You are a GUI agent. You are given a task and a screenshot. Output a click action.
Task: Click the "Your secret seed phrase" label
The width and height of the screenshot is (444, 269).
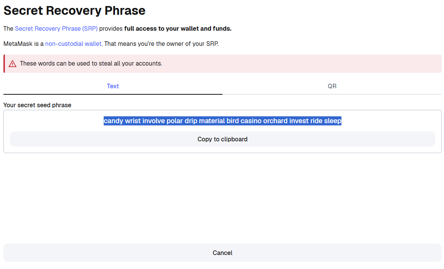(x=37, y=105)
